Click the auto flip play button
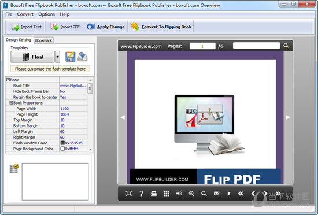 [229, 194]
